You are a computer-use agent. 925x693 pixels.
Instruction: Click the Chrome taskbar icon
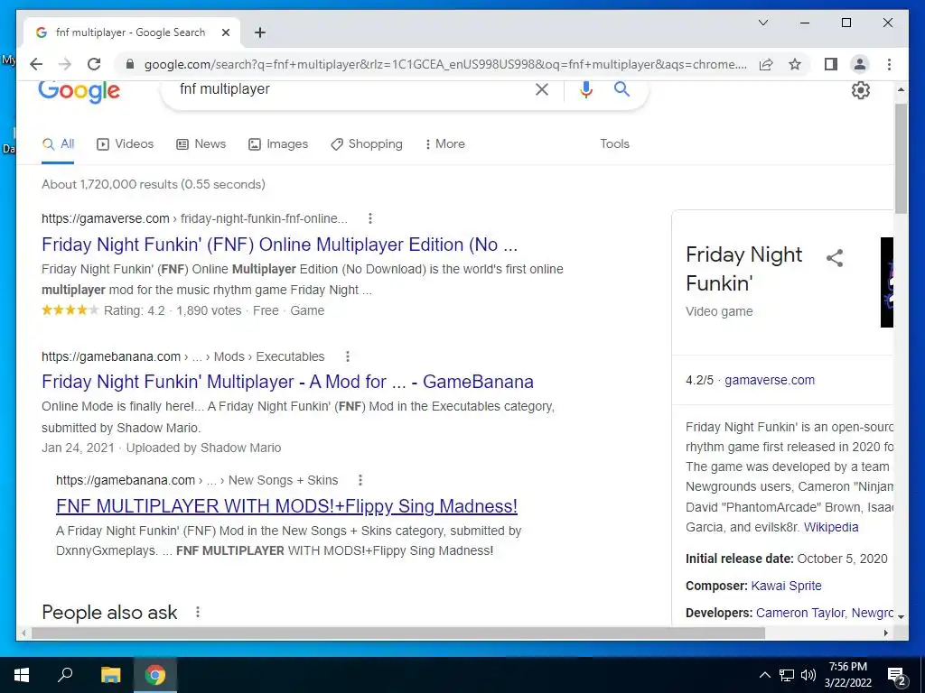pyautogui.click(x=155, y=675)
